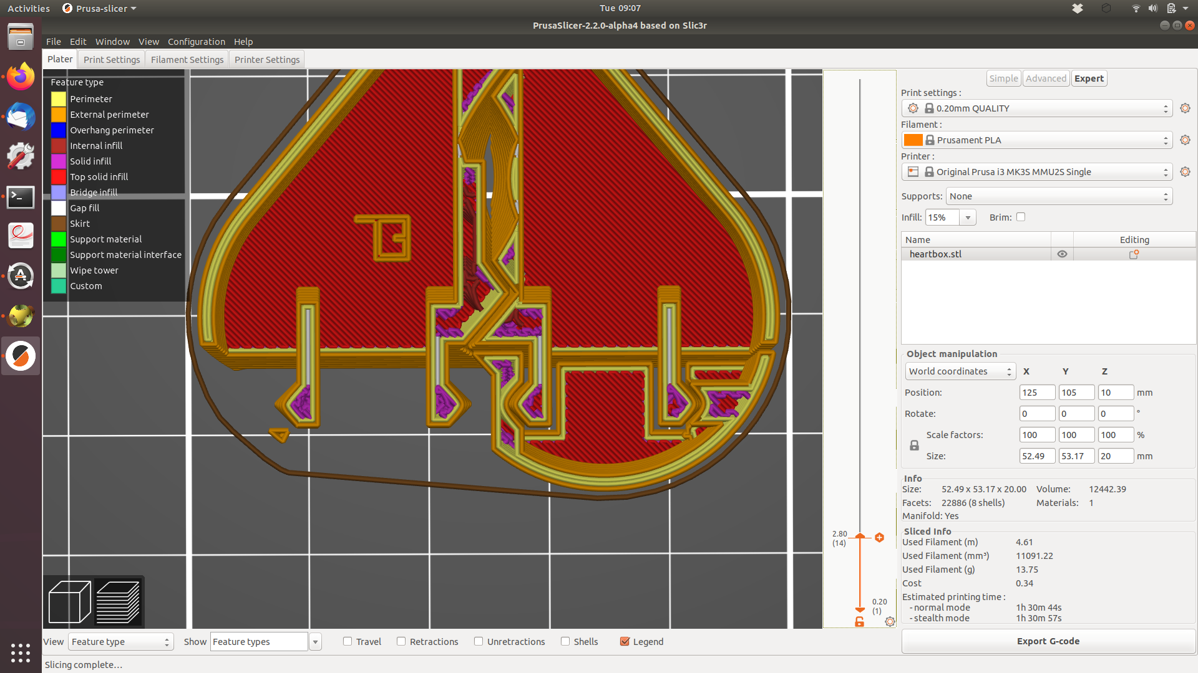Expand the Supports None dropdown

click(1059, 196)
